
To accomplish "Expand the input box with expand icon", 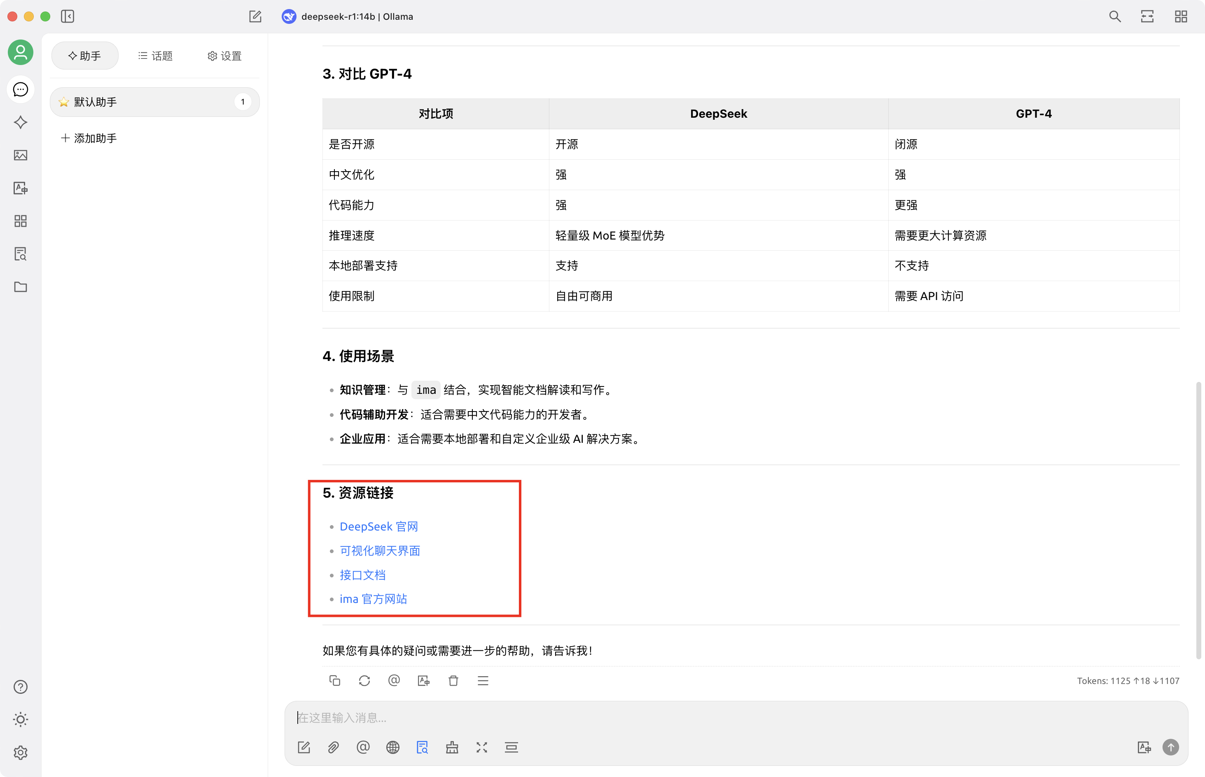I will click(x=481, y=747).
